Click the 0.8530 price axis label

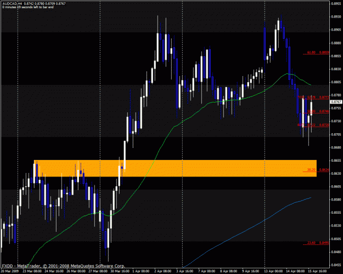[x=336, y=226]
